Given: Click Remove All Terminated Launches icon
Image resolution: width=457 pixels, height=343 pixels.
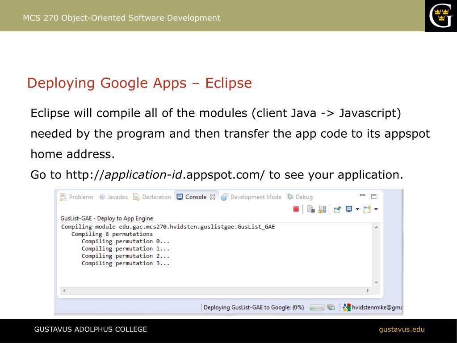Looking at the screenshot, I should [x=311, y=209].
